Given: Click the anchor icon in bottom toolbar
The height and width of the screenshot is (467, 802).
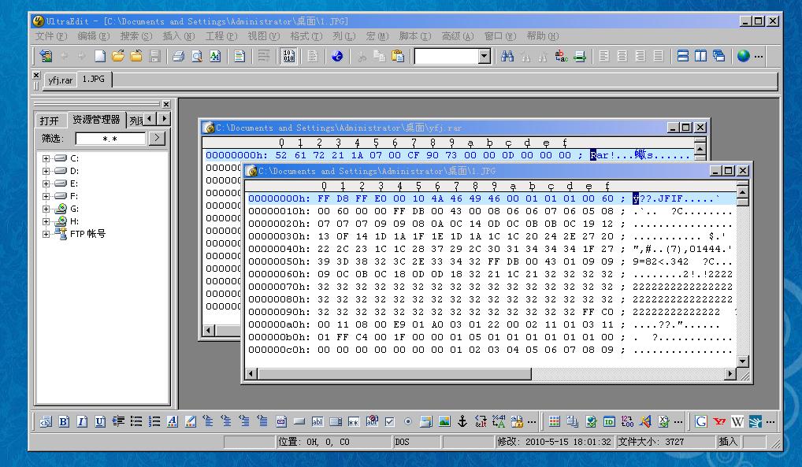Looking at the screenshot, I should pyautogui.click(x=462, y=421).
